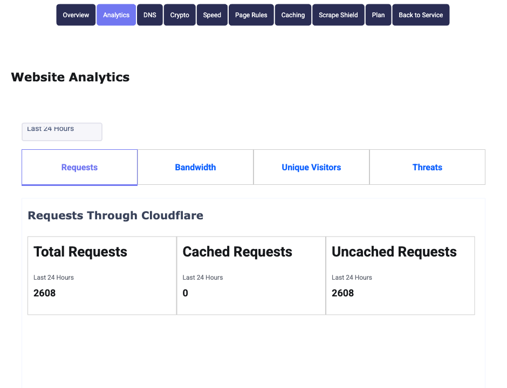
Task: Click the Uncached Requests label
Action: (x=394, y=252)
